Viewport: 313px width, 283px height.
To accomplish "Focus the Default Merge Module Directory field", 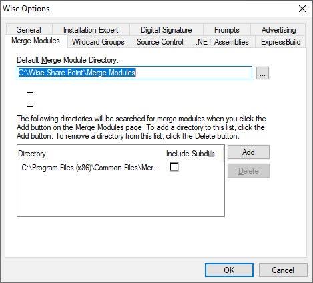I will pos(134,73).
